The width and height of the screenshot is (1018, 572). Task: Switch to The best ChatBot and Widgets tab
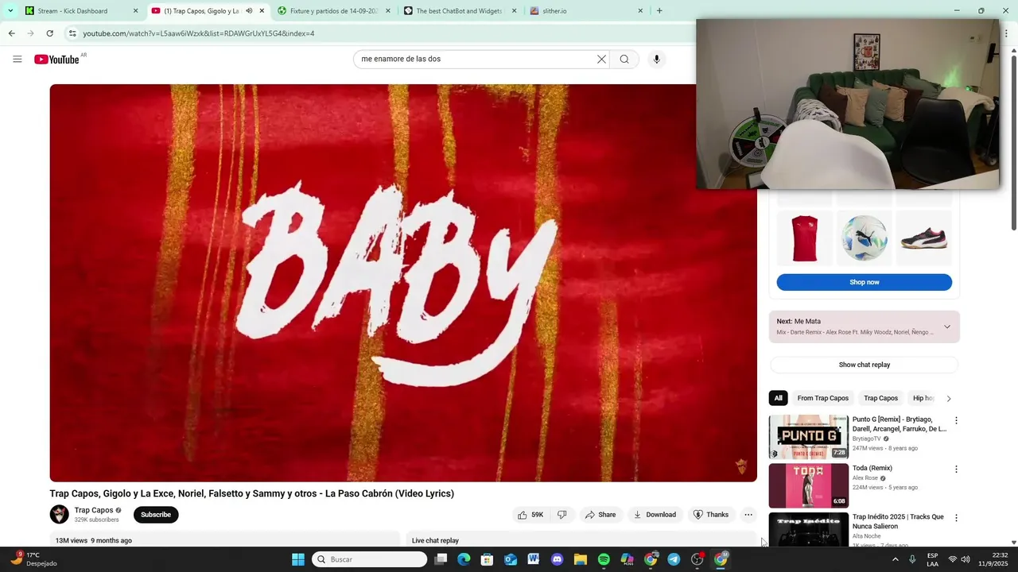461,11
